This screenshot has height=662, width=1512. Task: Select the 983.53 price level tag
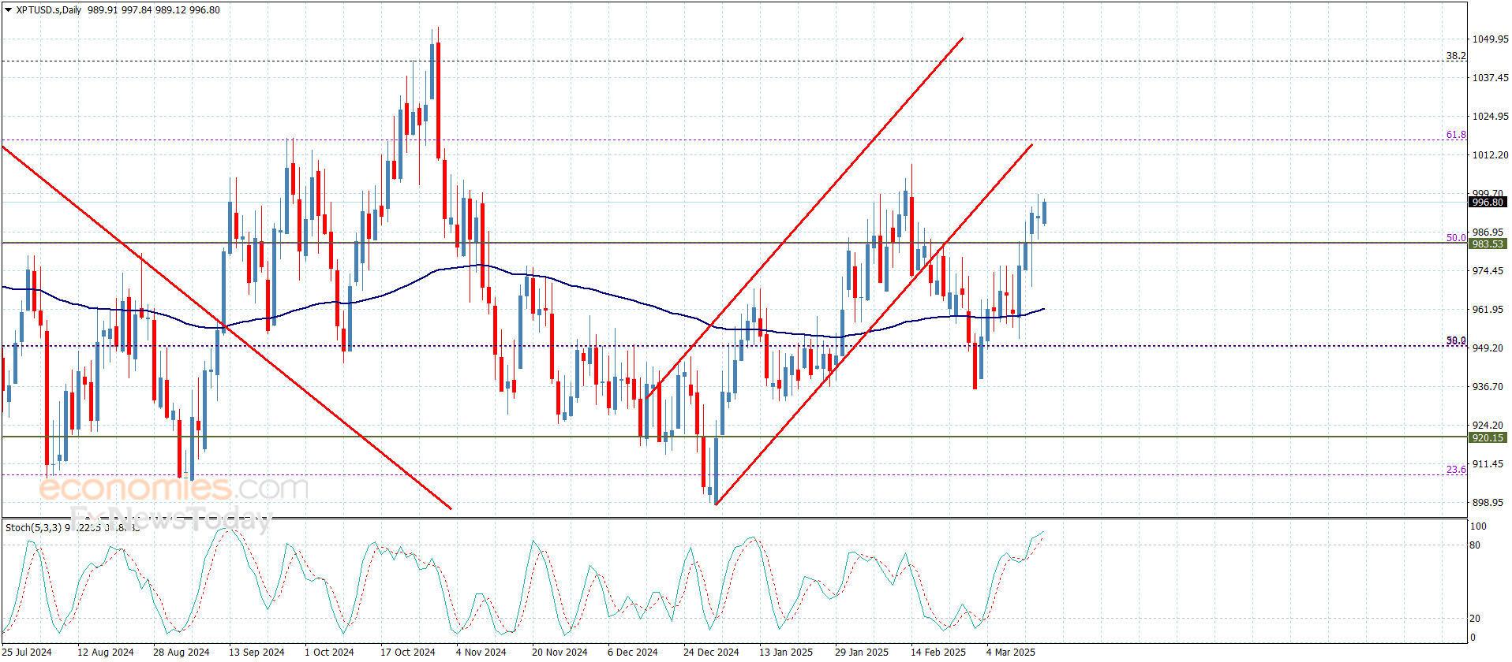pos(1488,244)
